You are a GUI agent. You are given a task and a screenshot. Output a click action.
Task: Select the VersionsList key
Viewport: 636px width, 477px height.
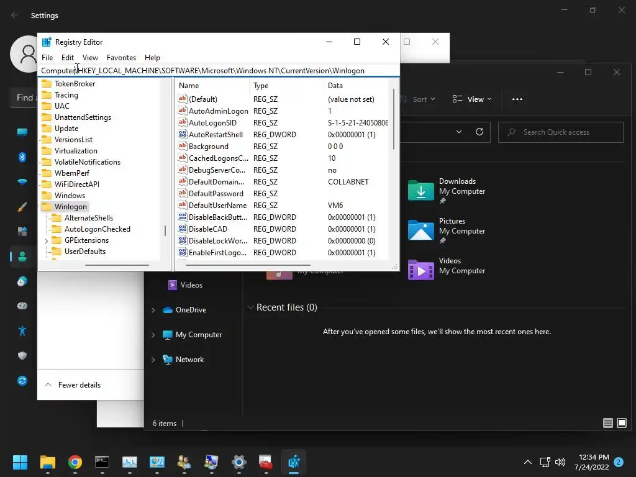(x=73, y=140)
